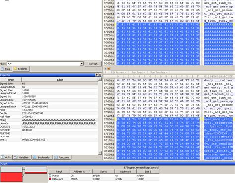235x183 pixels.
Task: Click the Bookmarks tab icon
Action: point(34,157)
